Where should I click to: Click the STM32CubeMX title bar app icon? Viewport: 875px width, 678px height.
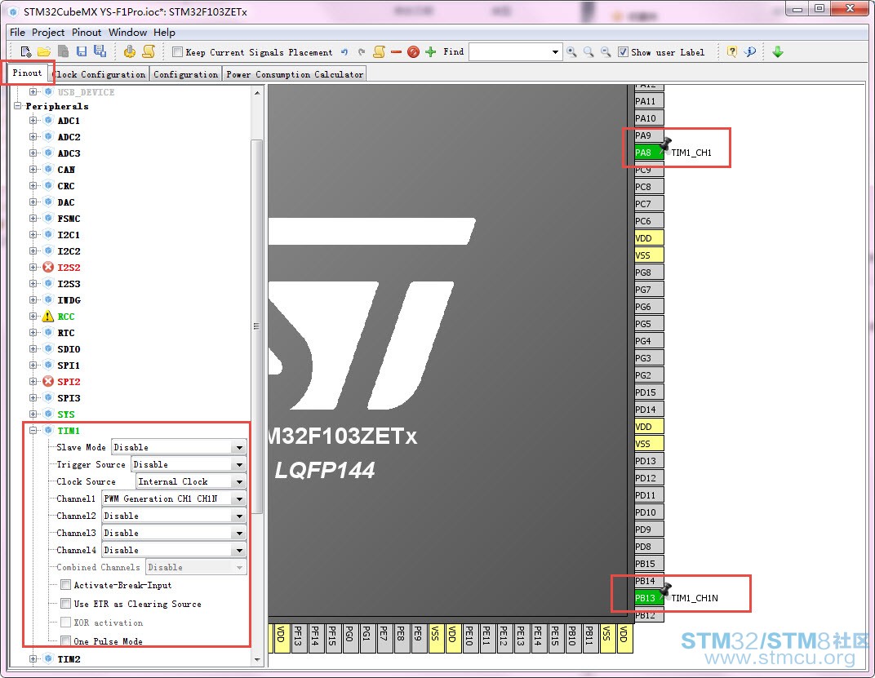click(x=13, y=11)
